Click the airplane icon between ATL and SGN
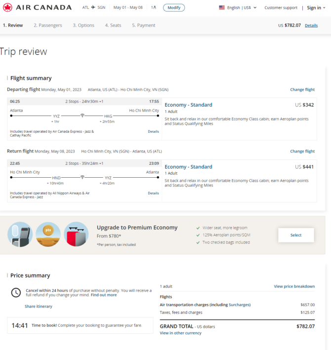Screen dimensions: 331x350 coord(93,7)
